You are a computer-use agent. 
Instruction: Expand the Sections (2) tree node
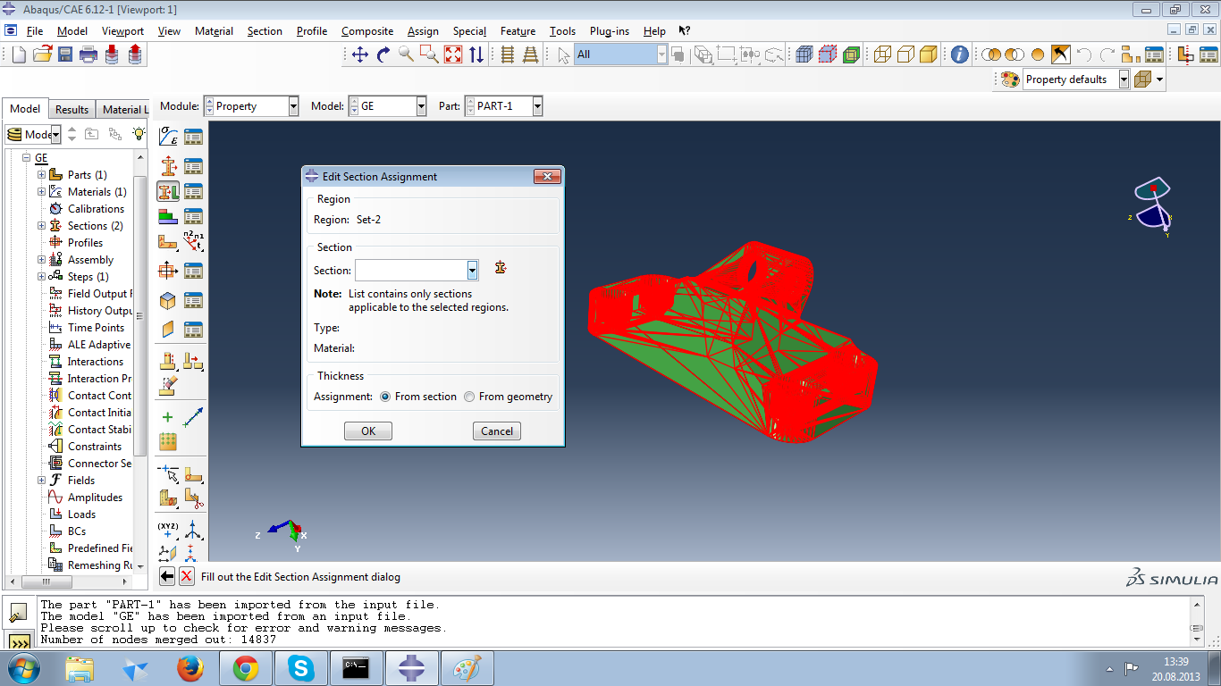tap(41, 226)
